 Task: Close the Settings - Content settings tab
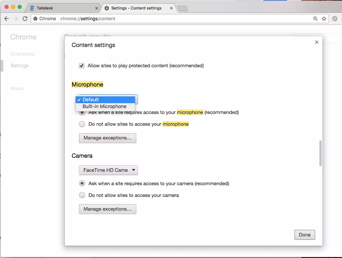coord(171,8)
